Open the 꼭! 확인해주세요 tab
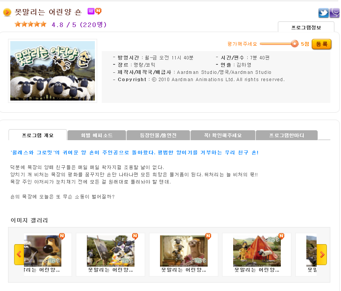This screenshot has width=341, height=291. 223,135
